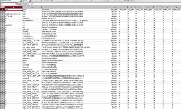Image resolution: width=181 pixels, height=109 pixels.
Task: Select column G header
Action: [139, 7]
